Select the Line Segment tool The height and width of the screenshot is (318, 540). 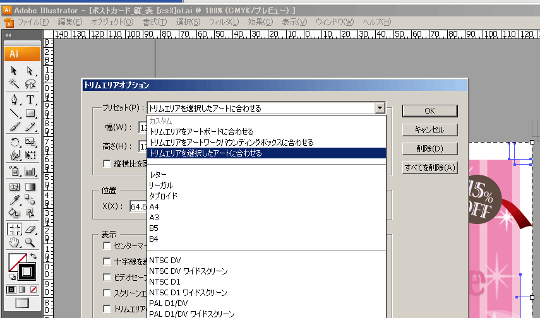click(14, 113)
